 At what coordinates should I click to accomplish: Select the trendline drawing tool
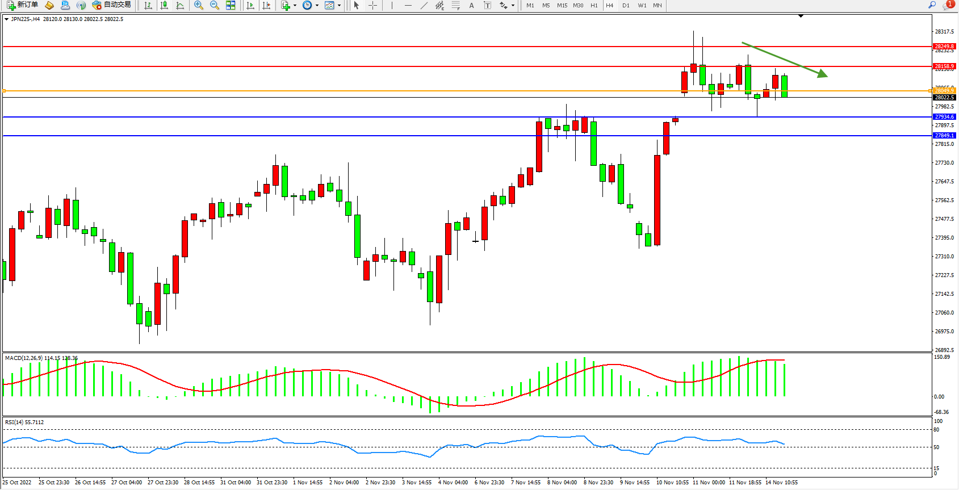424,5
